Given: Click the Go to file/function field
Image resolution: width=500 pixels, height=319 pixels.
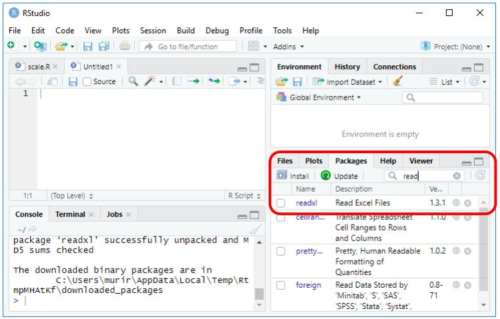Looking at the screenshot, I should pos(188,47).
